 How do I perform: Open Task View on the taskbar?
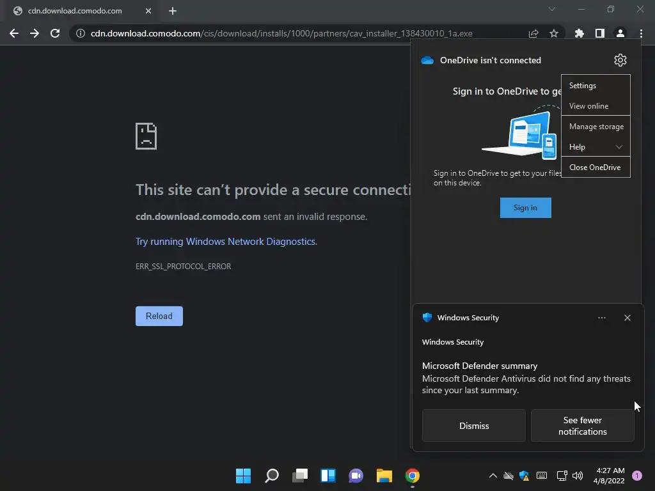tap(299, 476)
